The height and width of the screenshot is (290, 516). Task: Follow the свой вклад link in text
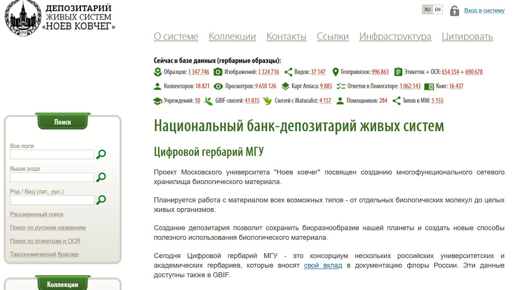pos(323,265)
